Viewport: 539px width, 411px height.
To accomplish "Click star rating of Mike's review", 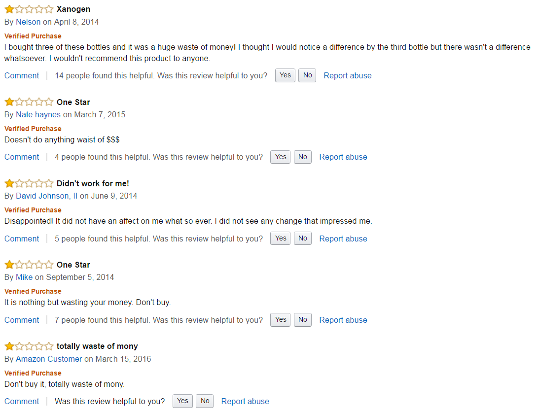I will click(29, 265).
